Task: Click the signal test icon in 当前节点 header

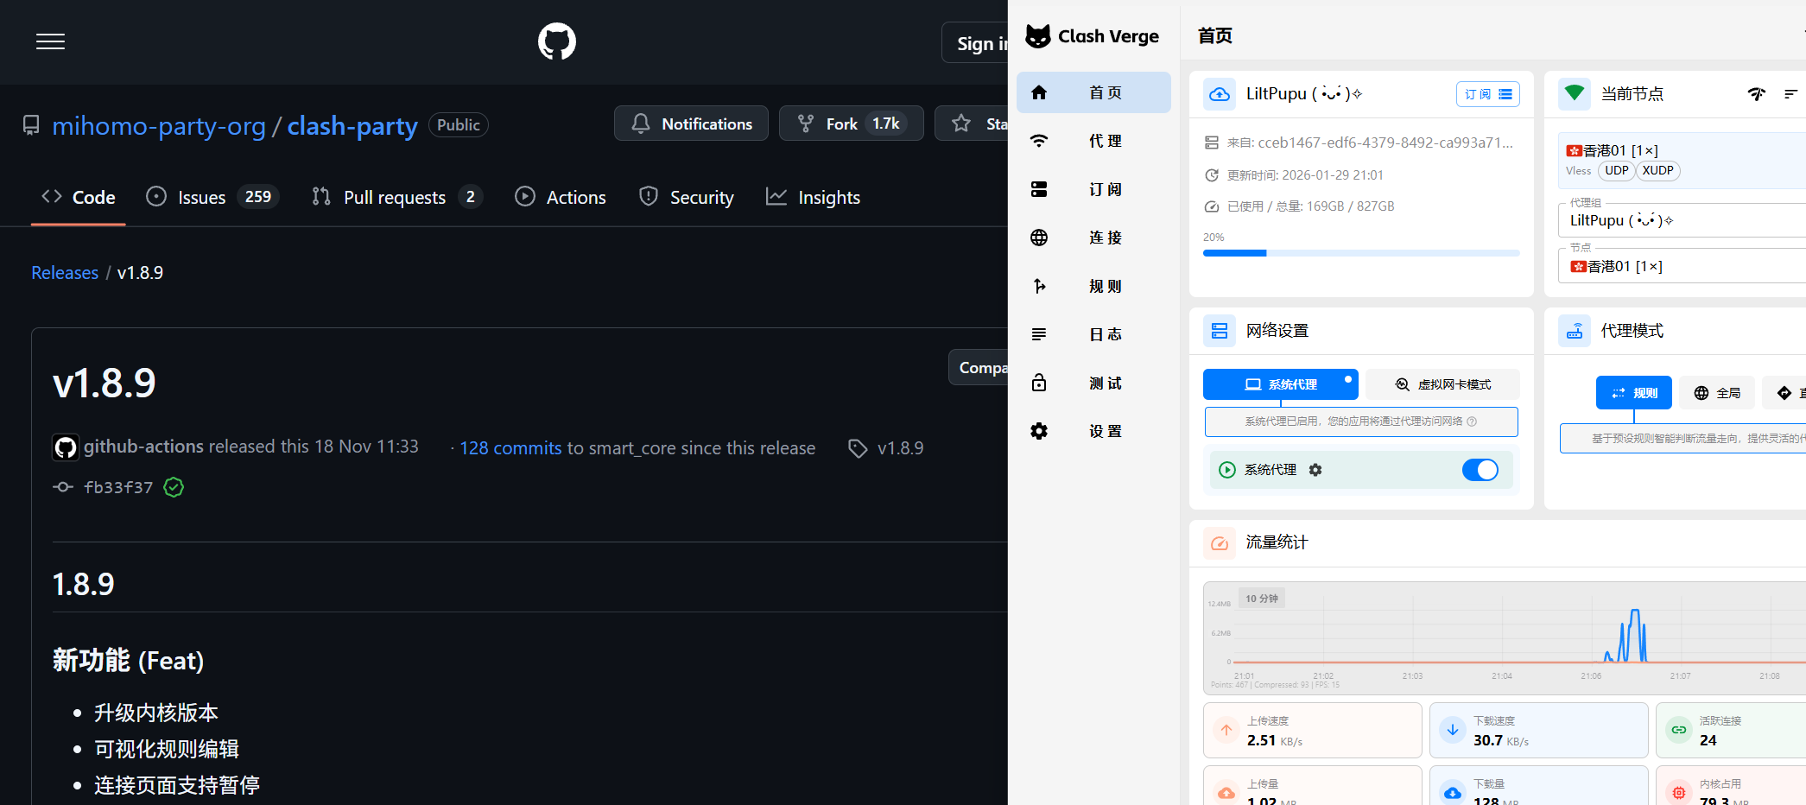Action: 1756,94
